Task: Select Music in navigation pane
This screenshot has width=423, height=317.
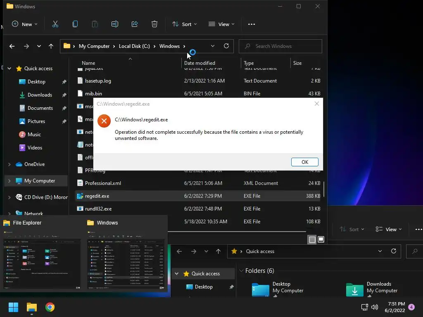Action: pyautogui.click(x=34, y=135)
